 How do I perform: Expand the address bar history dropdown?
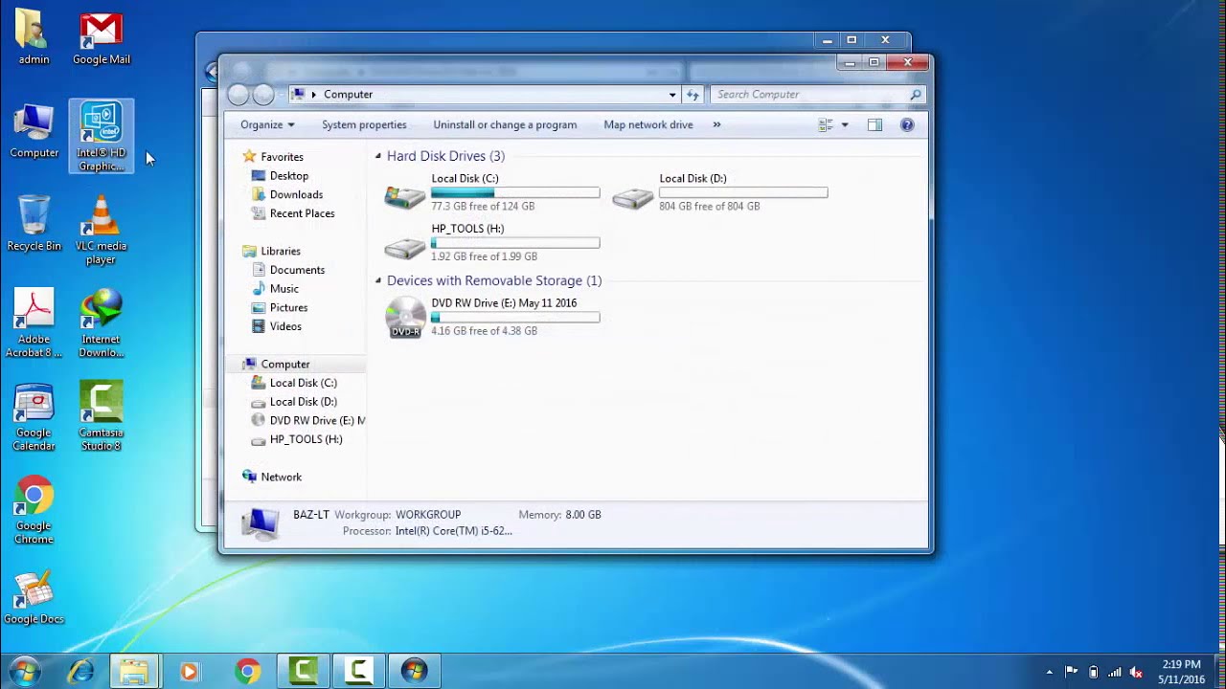coord(672,94)
